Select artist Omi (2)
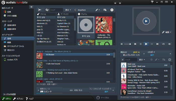The width and height of the screenshot is (176, 101). click(60, 42)
